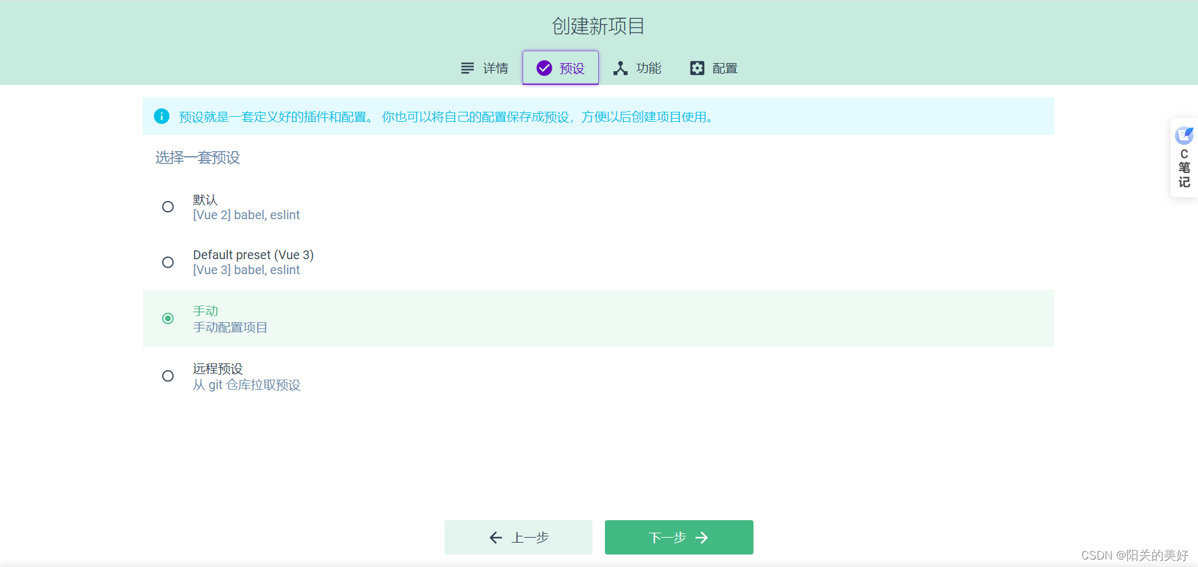Click the person icon on the 功能 tab
1198x567 pixels.
pos(620,68)
